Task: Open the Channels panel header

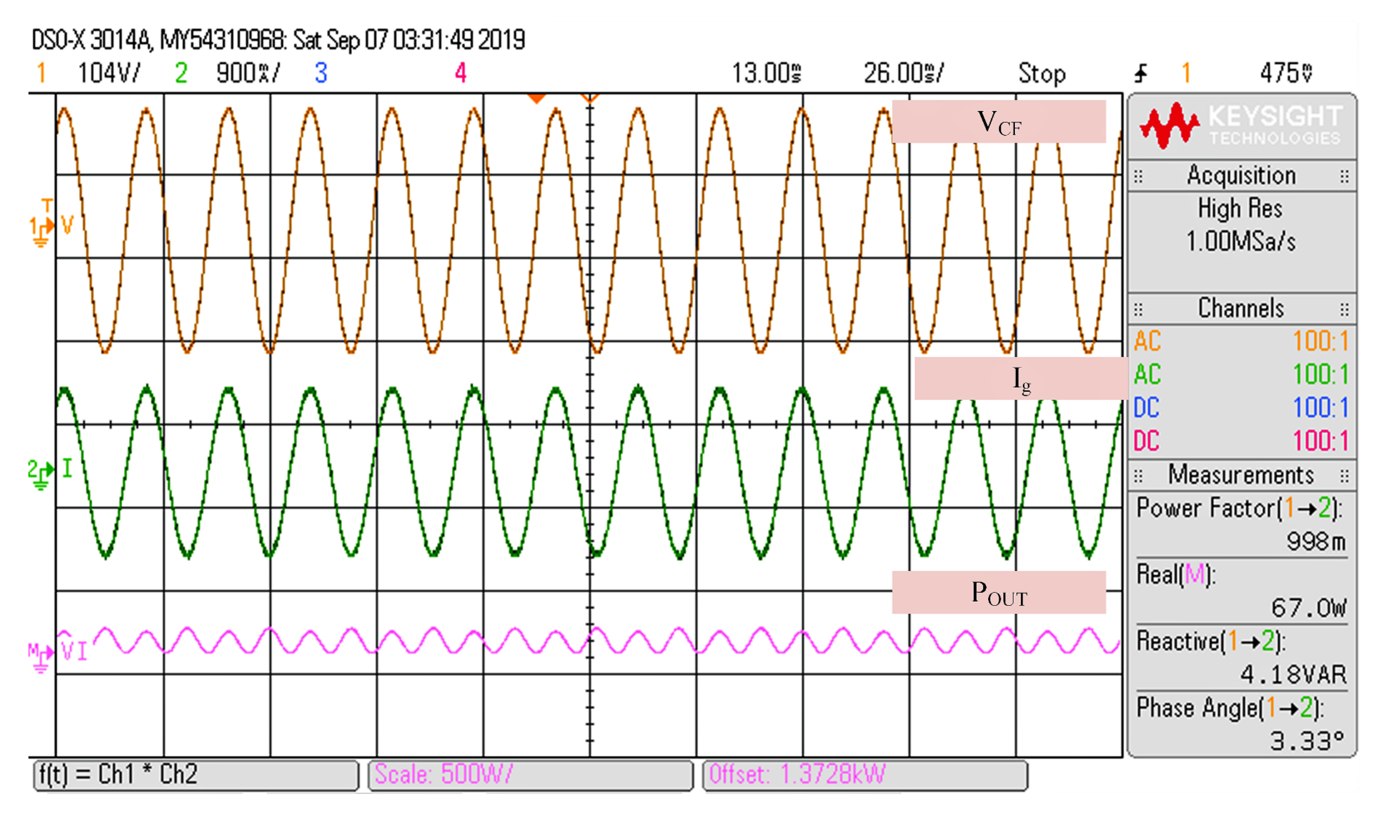Action: 1241,310
